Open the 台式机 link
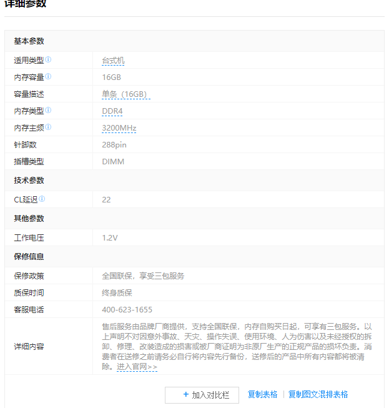This screenshot has height=408, width=389. click(x=114, y=61)
